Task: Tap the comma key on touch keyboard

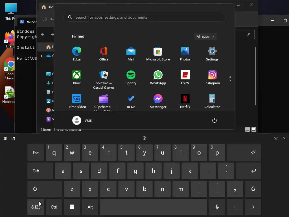Action: point(199,189)
